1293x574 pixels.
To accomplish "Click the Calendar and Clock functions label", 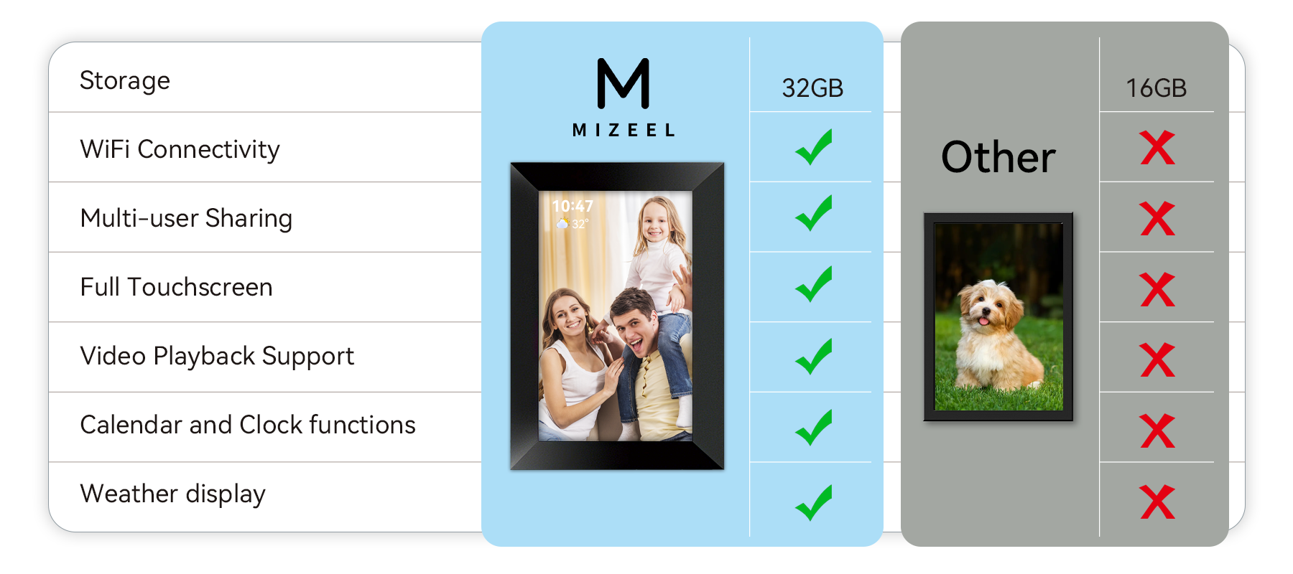I will point(248,425).
